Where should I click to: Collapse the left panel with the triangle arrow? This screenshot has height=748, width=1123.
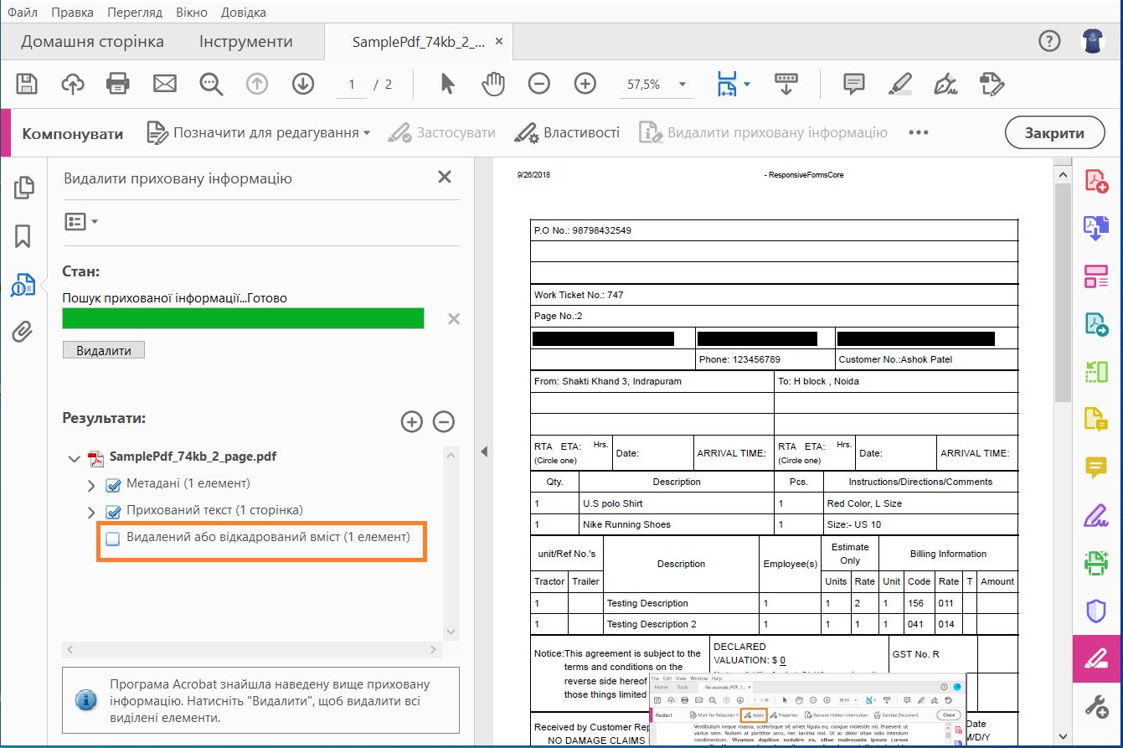pyautogui.click(x=483, y=451)
